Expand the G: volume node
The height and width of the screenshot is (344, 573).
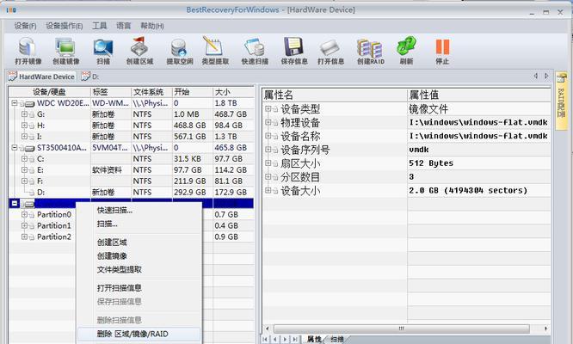click(24, 114)
